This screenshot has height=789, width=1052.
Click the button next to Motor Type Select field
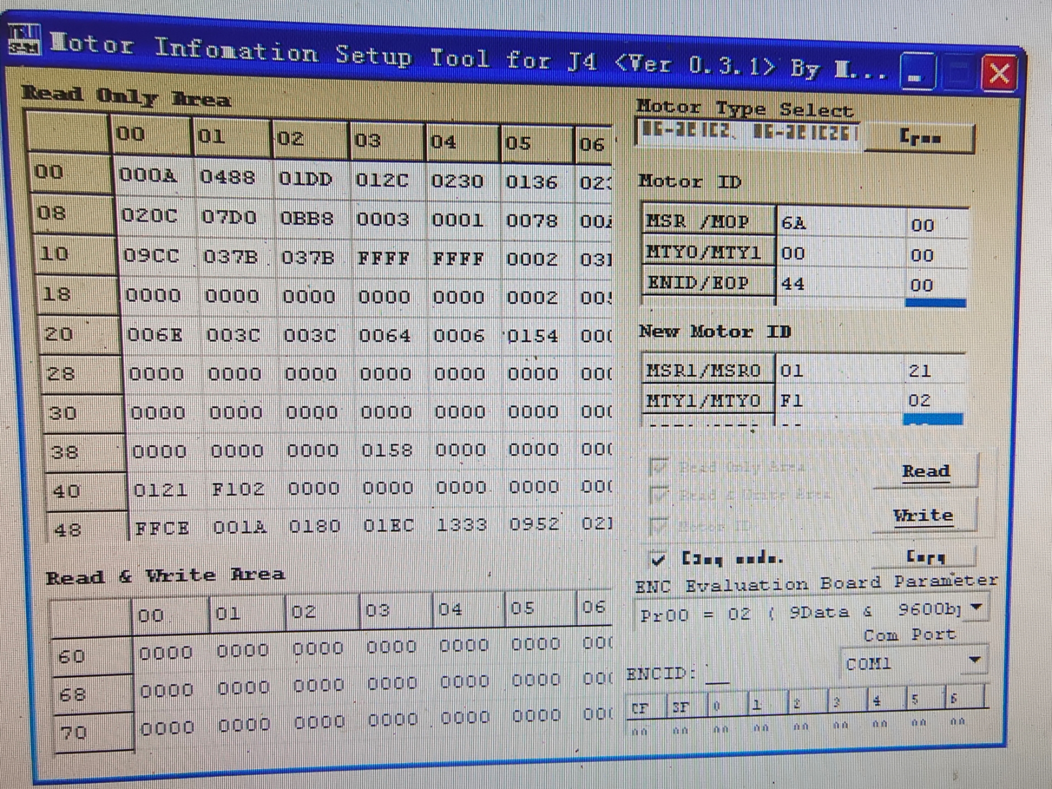pos(919,137)
